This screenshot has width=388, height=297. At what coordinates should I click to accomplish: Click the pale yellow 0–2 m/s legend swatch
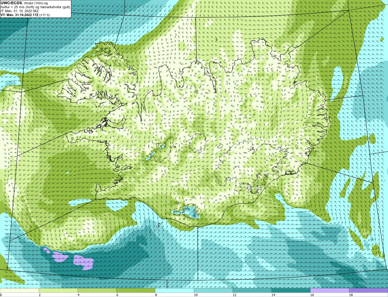[x=19, y=290]
